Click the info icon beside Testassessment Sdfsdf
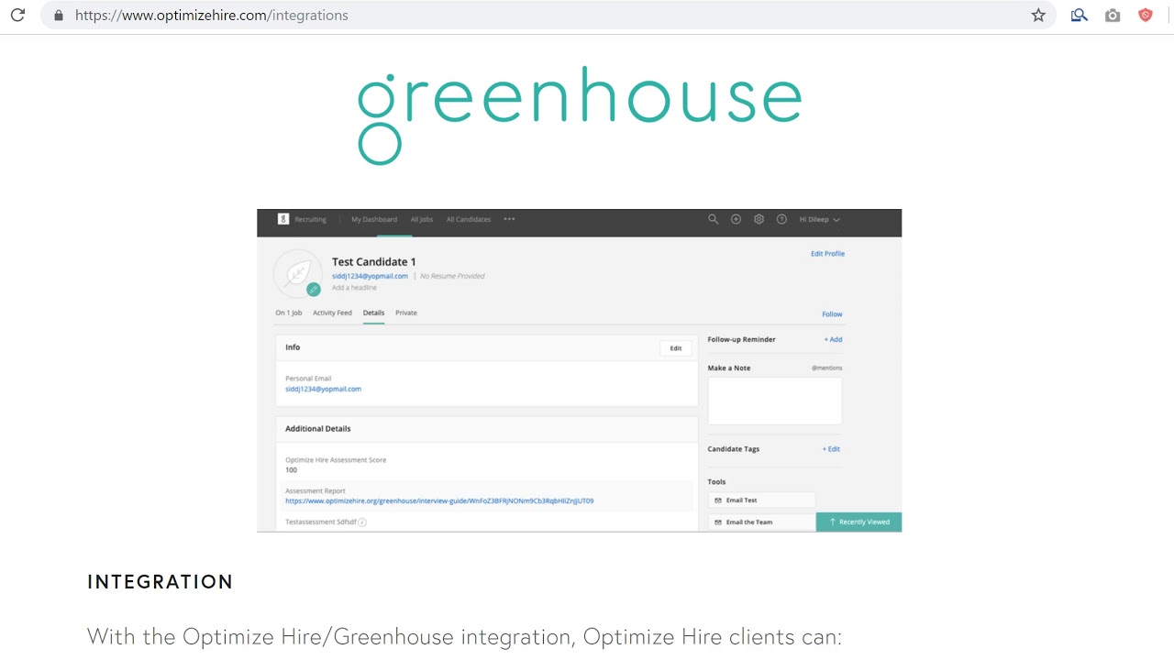This screenshot has height=660, width=1174. (362, 522)
